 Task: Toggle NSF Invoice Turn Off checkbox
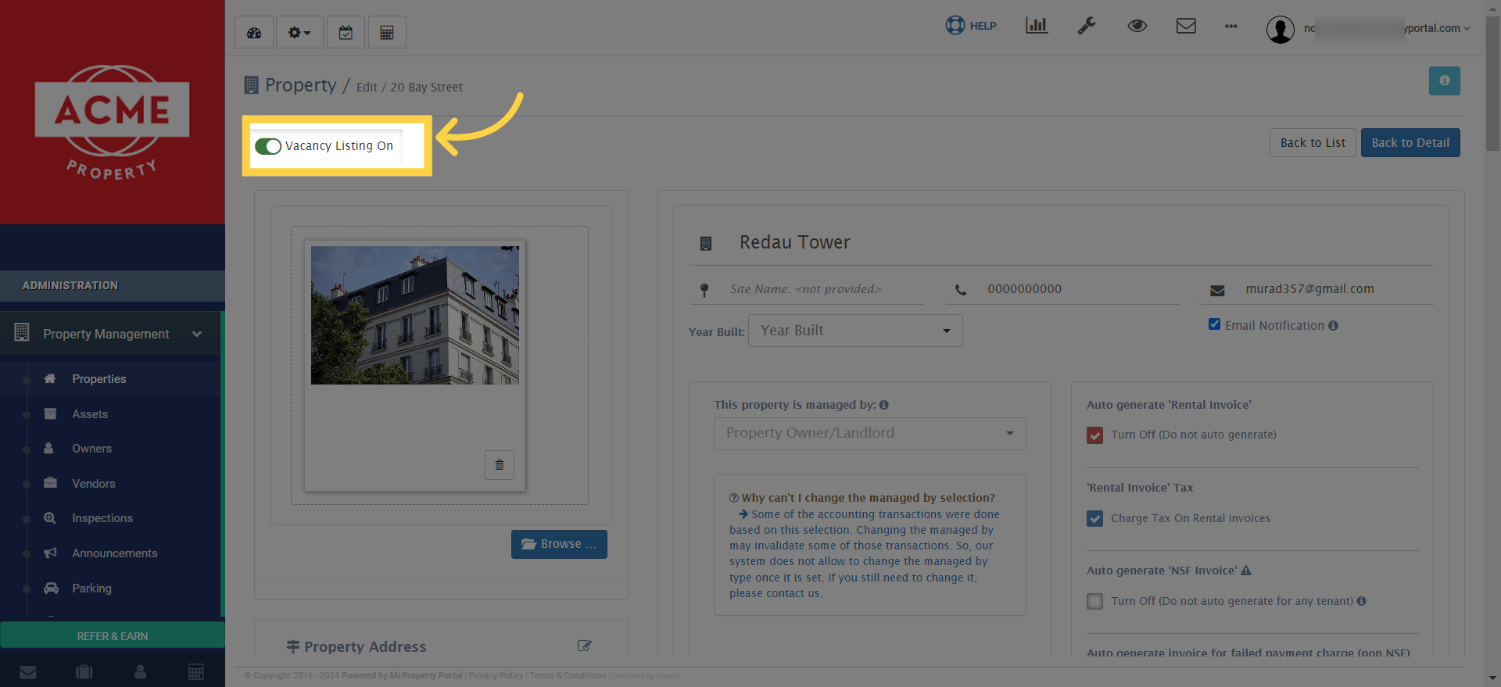click(1094, 601)
